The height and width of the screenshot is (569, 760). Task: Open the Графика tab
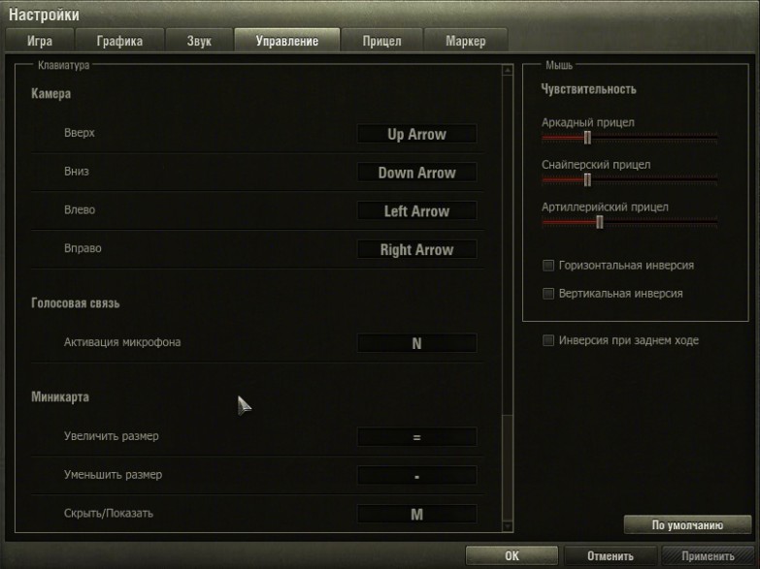point(119,41)
